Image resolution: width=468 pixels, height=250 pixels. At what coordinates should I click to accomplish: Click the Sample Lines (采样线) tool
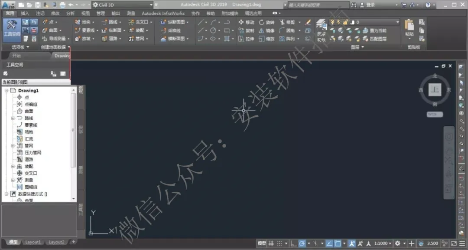pyautogui.click(x=171, y=30)
